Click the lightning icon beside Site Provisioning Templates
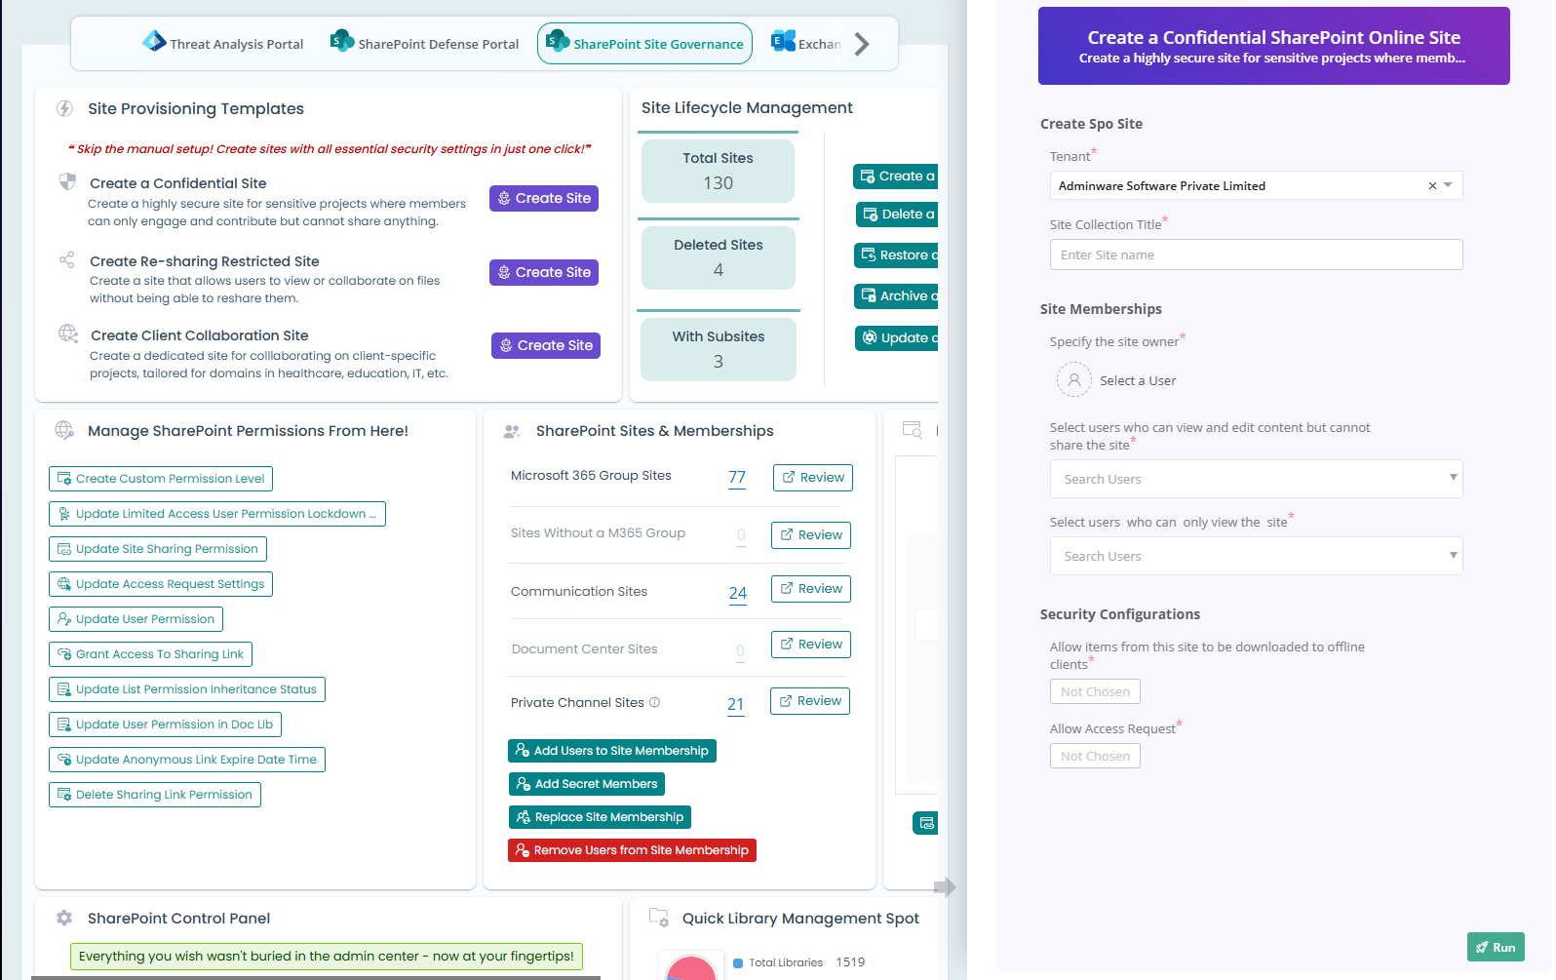This screenshot has width=1556, height=980. click(x=64, y=108)
